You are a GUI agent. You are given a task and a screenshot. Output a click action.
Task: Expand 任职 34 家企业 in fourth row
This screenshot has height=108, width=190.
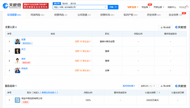(83, 70)
